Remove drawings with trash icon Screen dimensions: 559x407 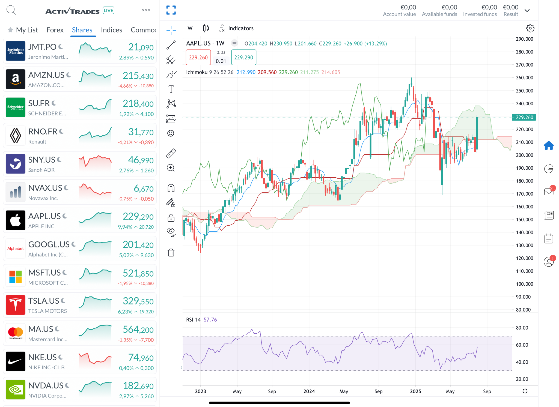point(171,252)
